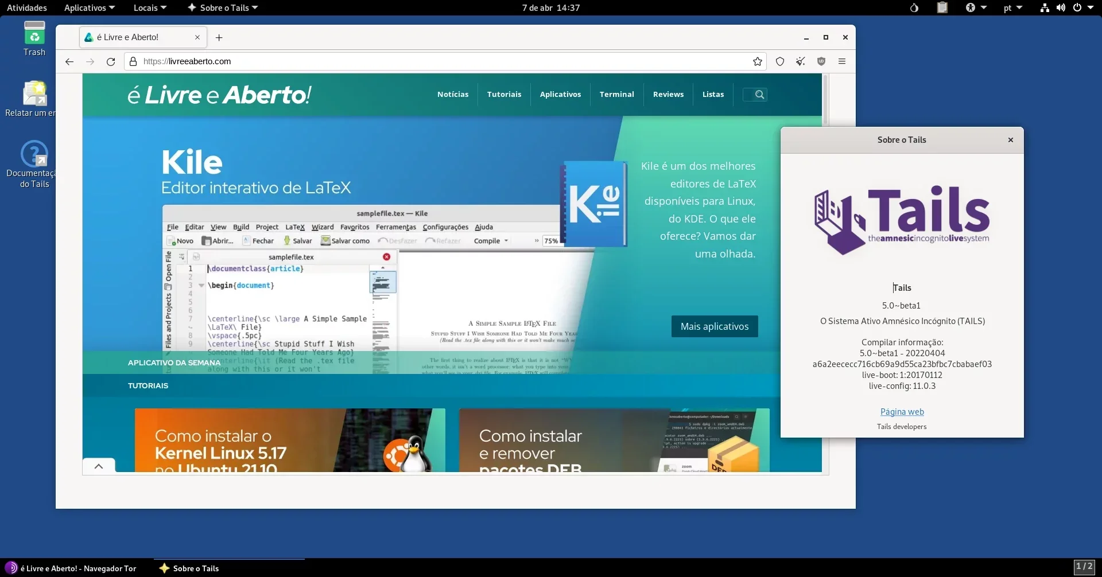Click the website search magnifier icon

[x=759, y=95]
